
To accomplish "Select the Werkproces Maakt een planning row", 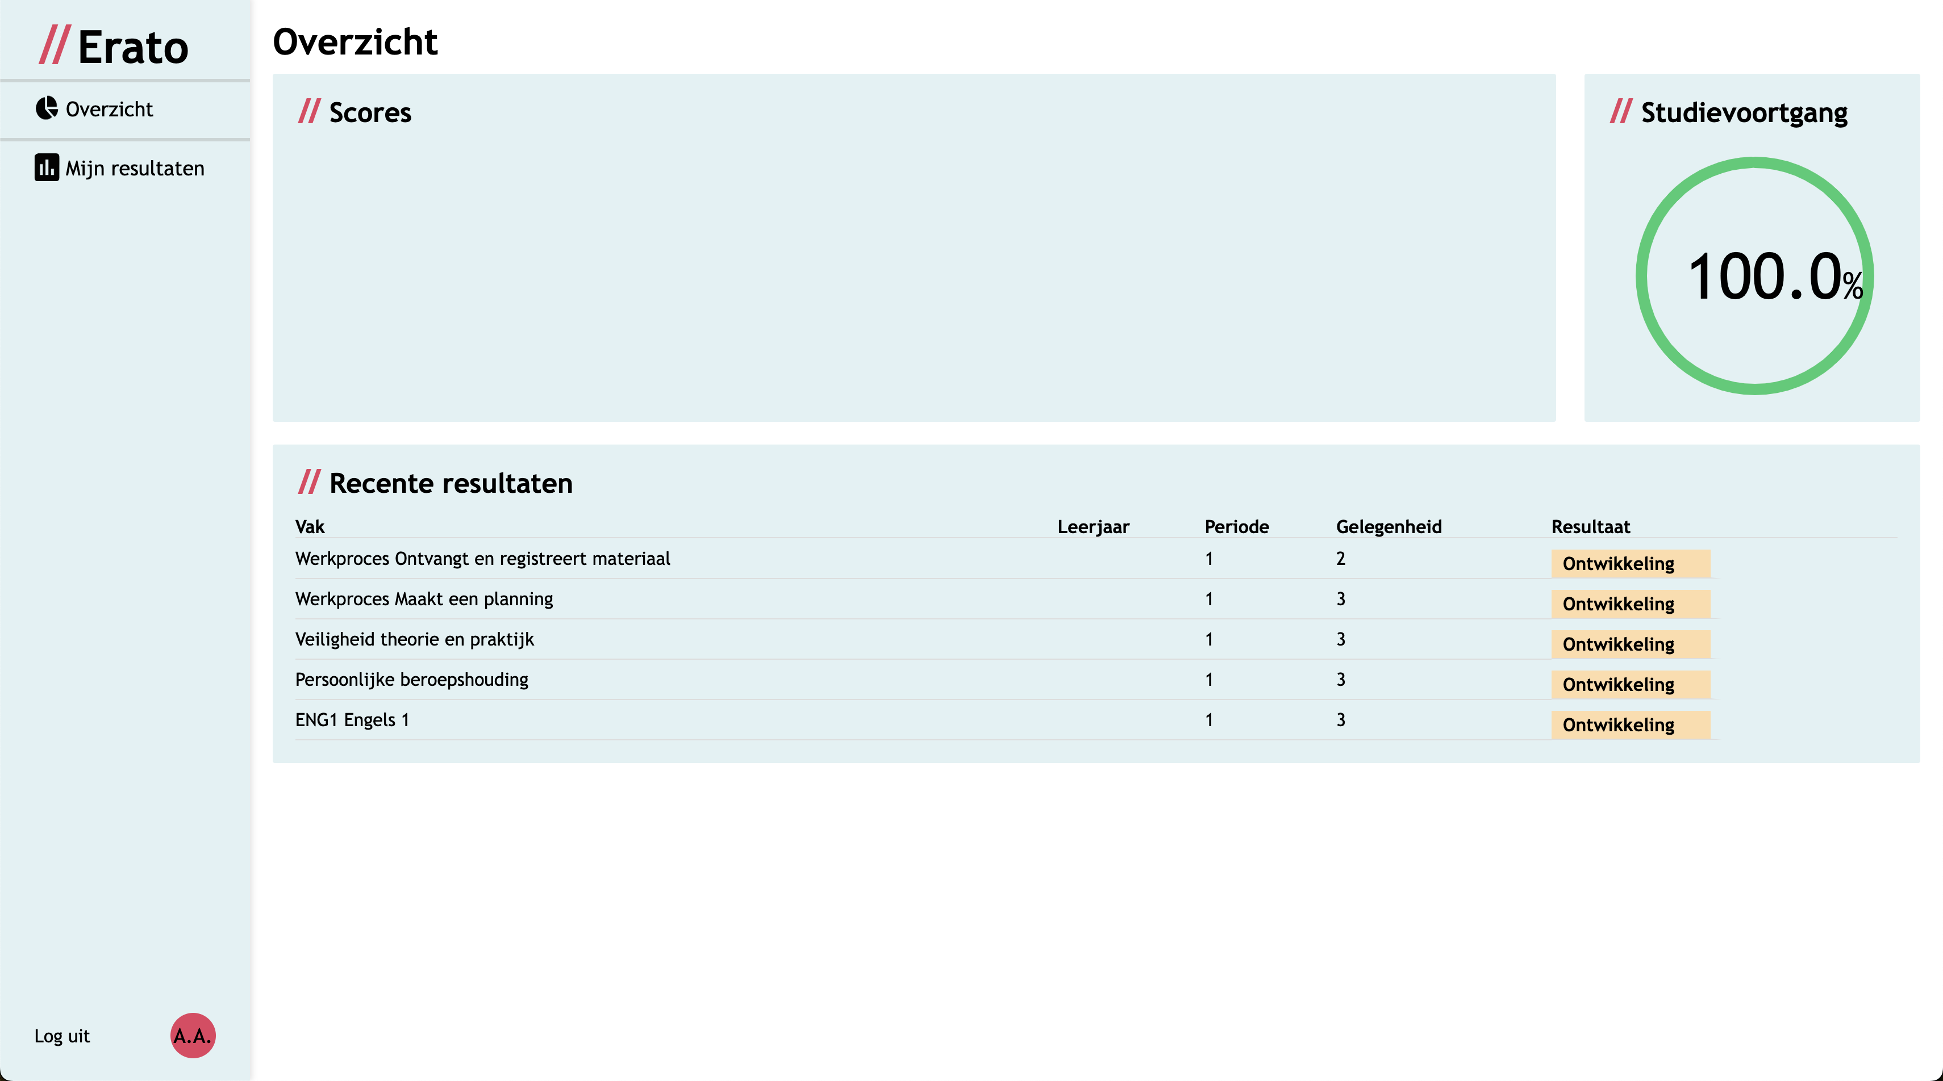I will click(x=423, y=600).
